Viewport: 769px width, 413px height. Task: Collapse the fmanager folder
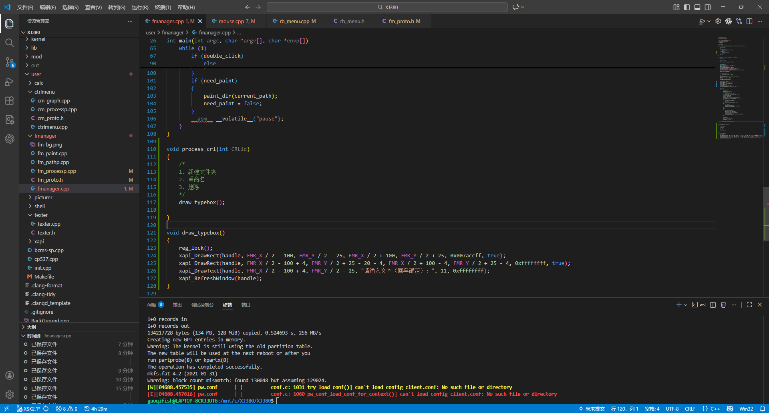click(x=45, y=136)
